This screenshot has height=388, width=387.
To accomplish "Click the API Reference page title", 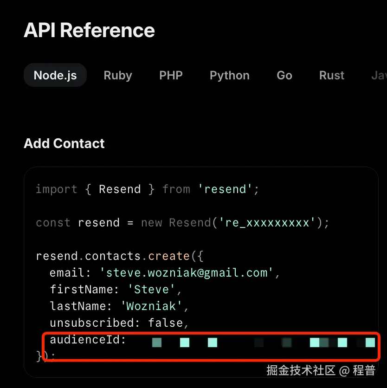I will click(89, 30).
